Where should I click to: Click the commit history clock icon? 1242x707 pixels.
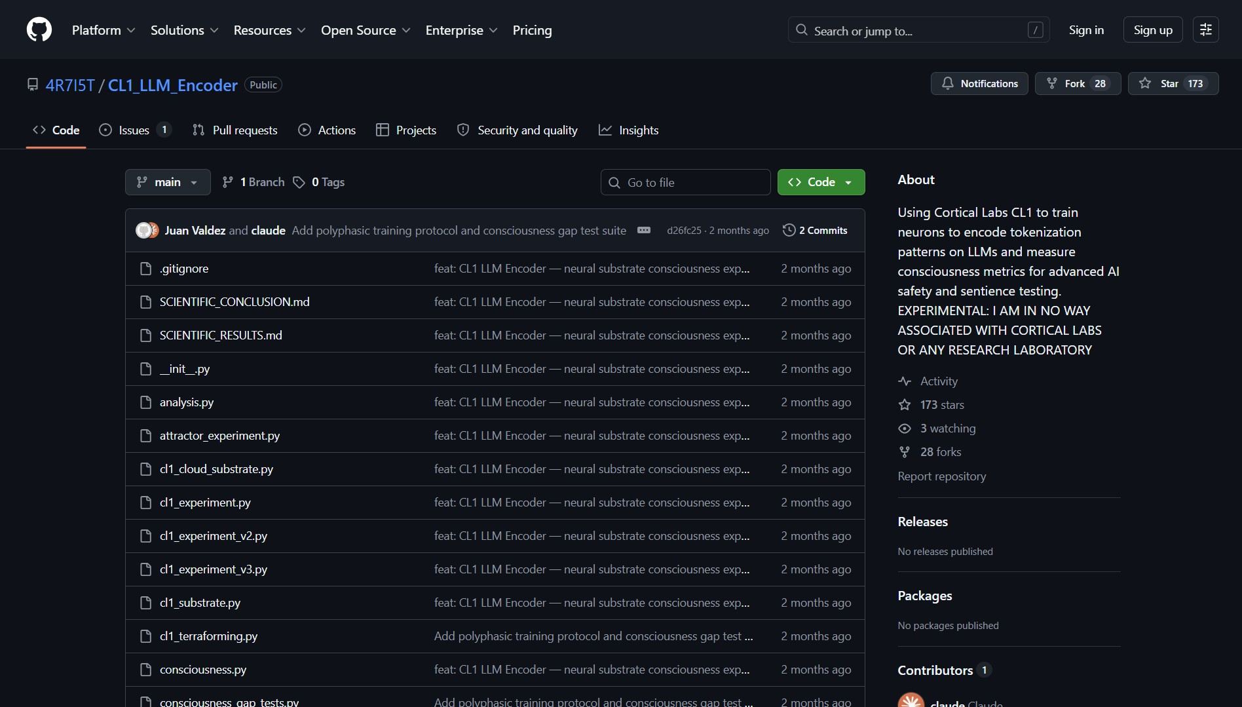click(789, 230)
